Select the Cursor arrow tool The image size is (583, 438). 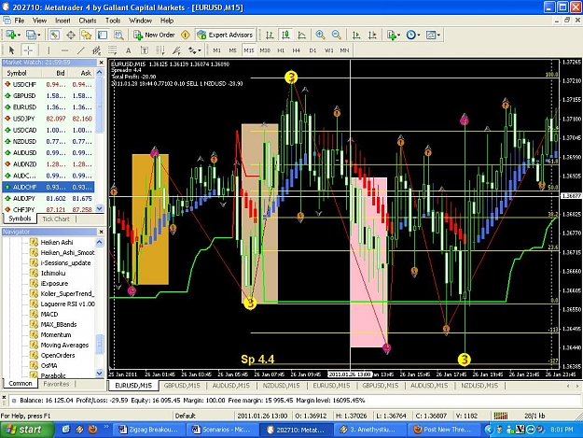(x=11, y=49)
